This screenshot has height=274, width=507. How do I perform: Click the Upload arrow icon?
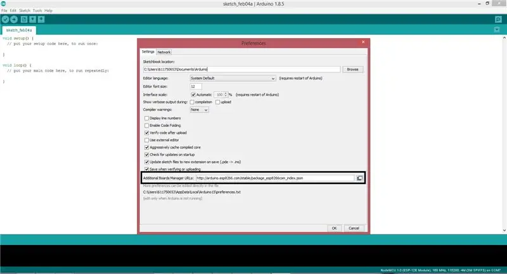click(x=14, y=20)
